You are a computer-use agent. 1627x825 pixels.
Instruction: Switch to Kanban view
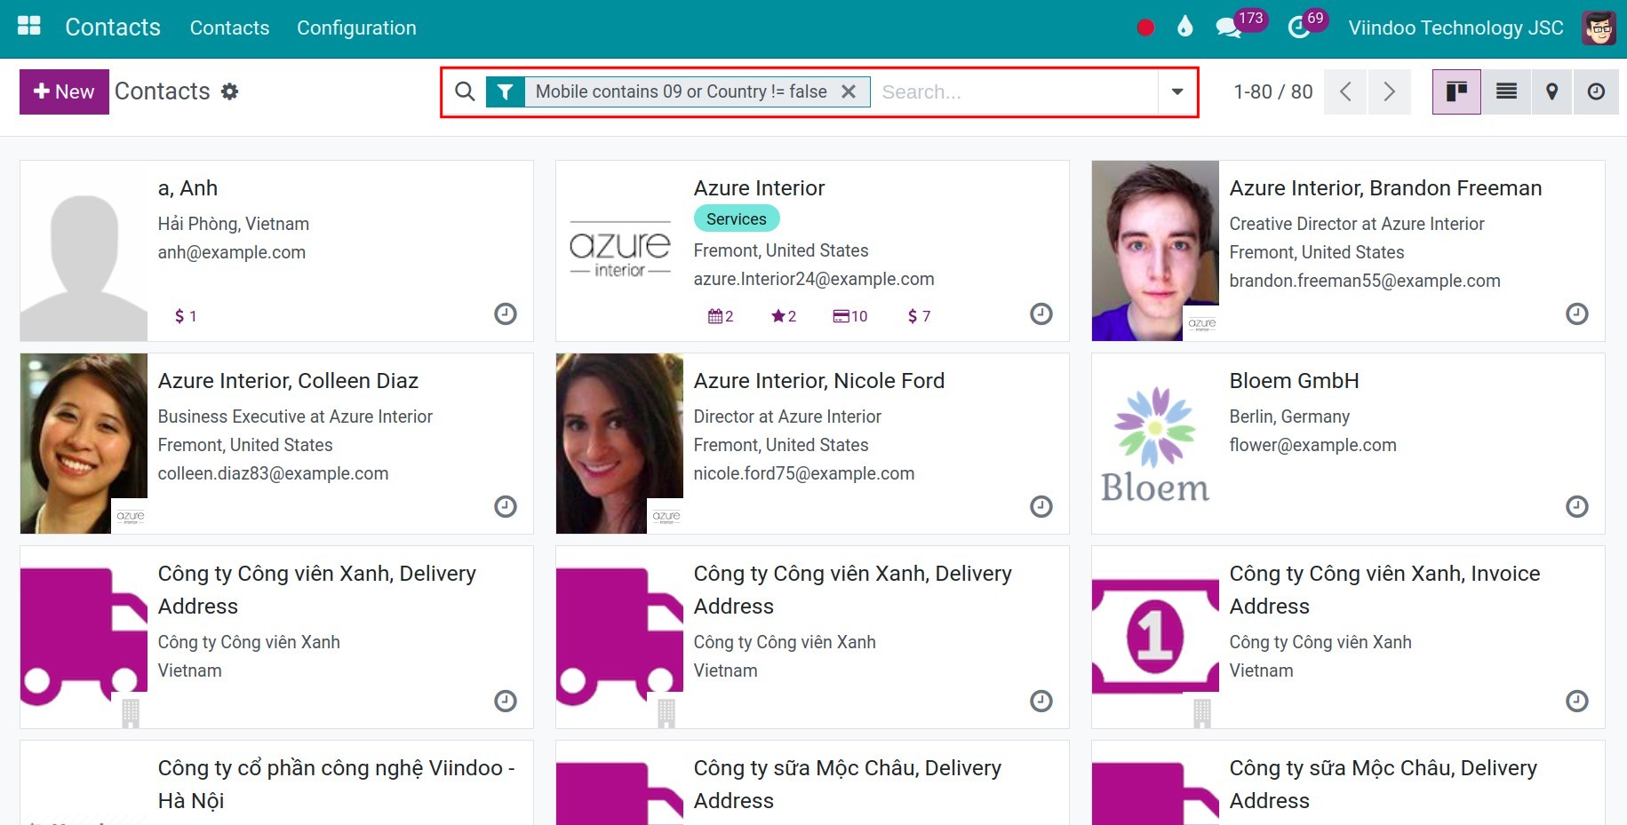pyautogui.click(x=1456, y=91)
